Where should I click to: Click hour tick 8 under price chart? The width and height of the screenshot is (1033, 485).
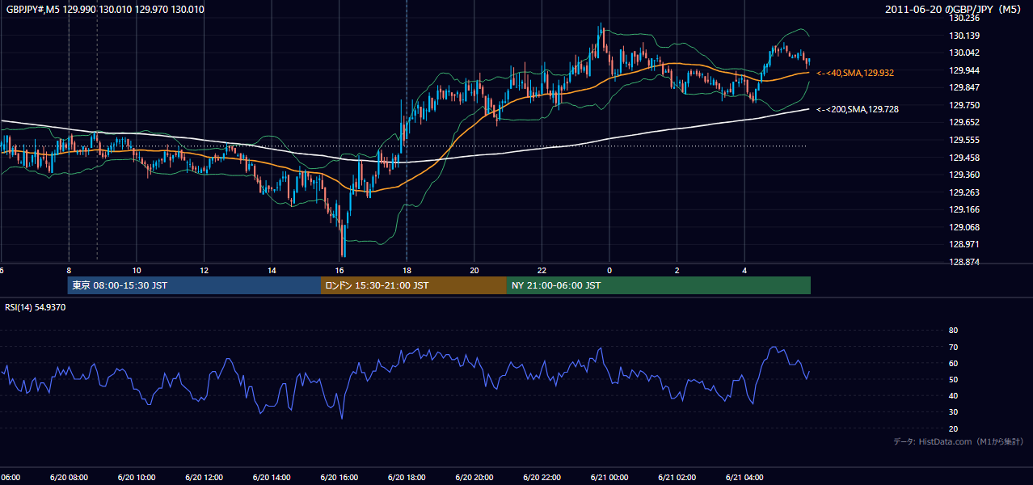coord(69,270)
